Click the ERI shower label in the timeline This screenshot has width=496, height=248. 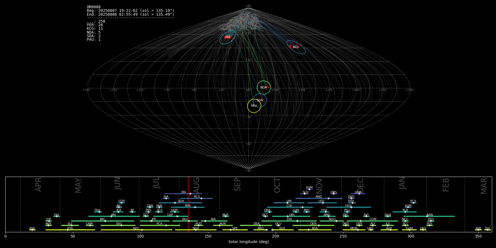(x=184, y=192)
